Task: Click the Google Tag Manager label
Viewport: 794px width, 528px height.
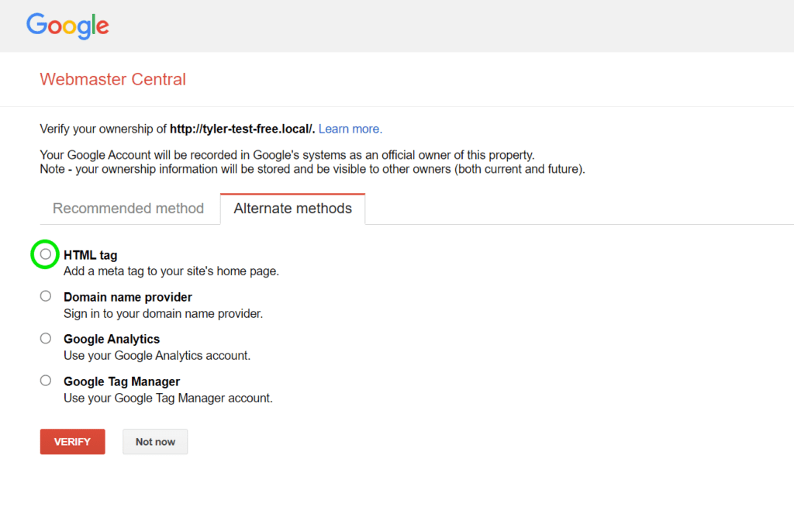Action: (122, 381)
